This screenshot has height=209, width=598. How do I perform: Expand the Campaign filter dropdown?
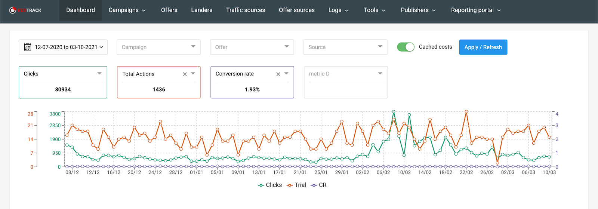[x=158, y=47]
